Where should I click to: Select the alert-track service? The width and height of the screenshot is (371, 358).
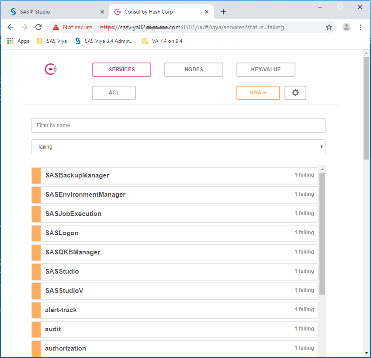pos(175,310)
